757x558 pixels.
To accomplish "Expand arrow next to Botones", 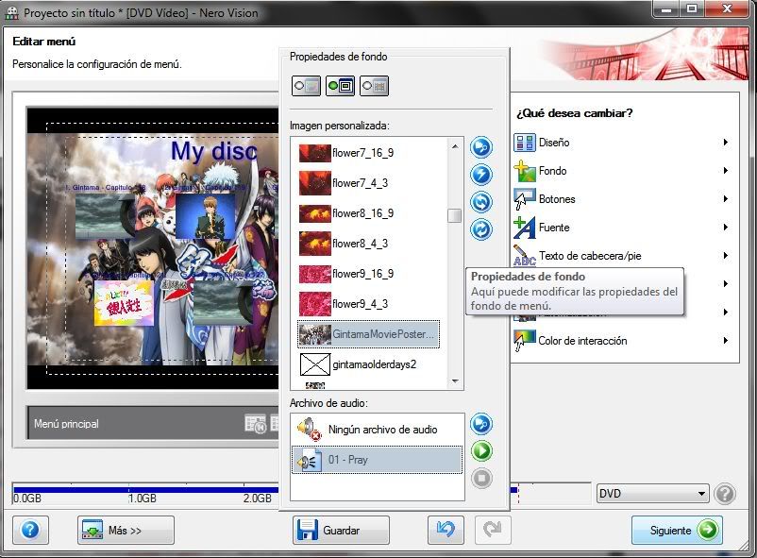I will pos(725,199).
